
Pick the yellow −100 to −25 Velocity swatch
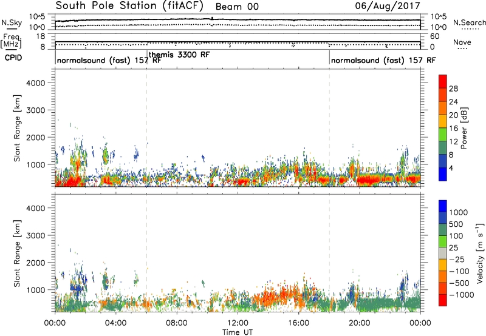443,265
